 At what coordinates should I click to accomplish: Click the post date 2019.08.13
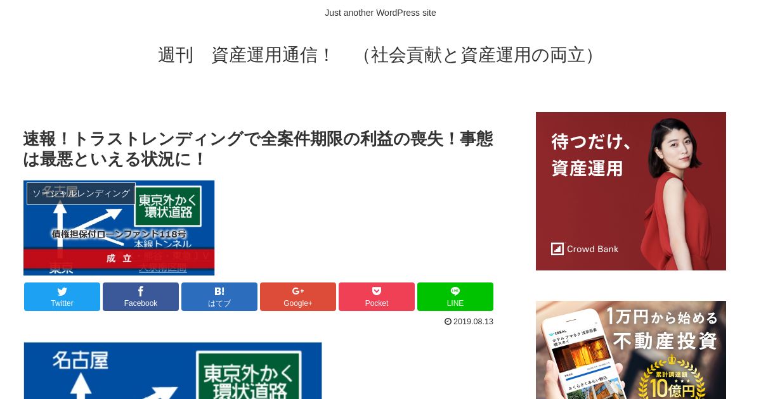[473, 321]
